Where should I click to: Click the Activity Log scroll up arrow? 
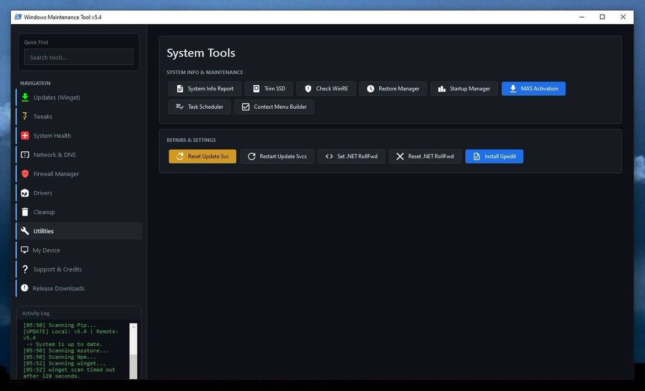coord(133,327)
